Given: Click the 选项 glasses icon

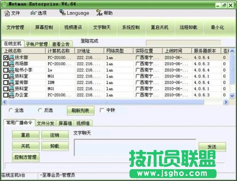Looking at the screenshot, I should point(34,13).
